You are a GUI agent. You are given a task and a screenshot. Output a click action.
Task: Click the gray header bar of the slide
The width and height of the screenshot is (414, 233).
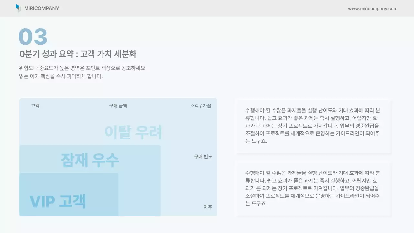pyautogui.click(x=207, y=9)
